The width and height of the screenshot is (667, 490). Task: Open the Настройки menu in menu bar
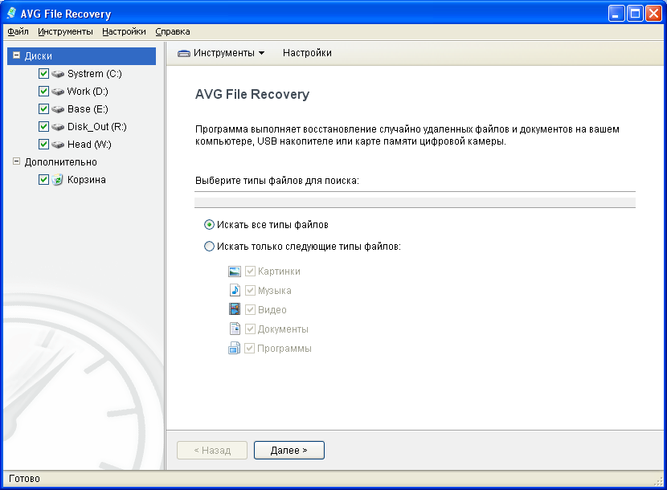pos(124,31)
